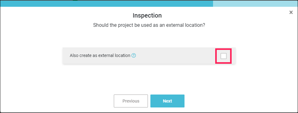The width and height of the screenshot is (298, 113).
Task: Show info via the circled question mark
Action: point(134,55)
